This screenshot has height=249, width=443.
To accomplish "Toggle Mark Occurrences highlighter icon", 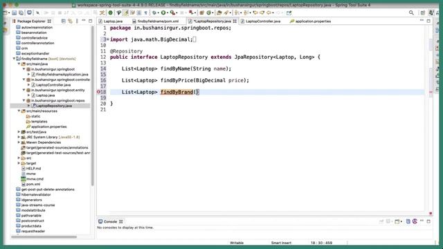I will click(126, 12).
